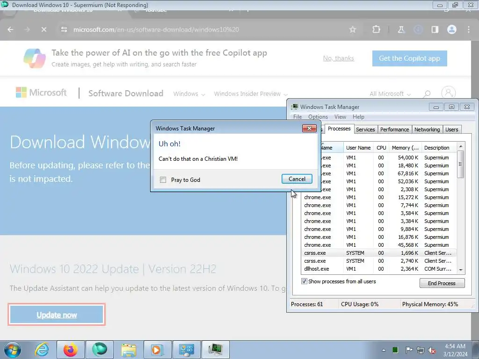479x359 pixels.
Task: Switch to Task Manager taskbar icon
Action: (x=215, y=350)
